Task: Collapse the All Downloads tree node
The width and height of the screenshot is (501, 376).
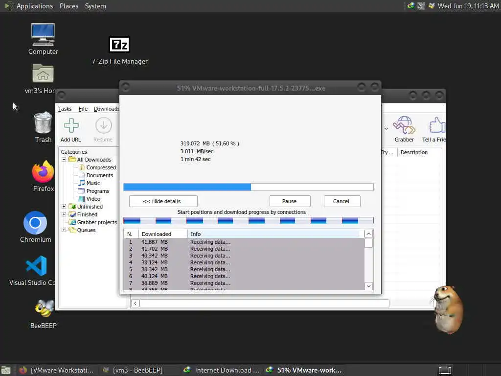Action: (64, 159)
